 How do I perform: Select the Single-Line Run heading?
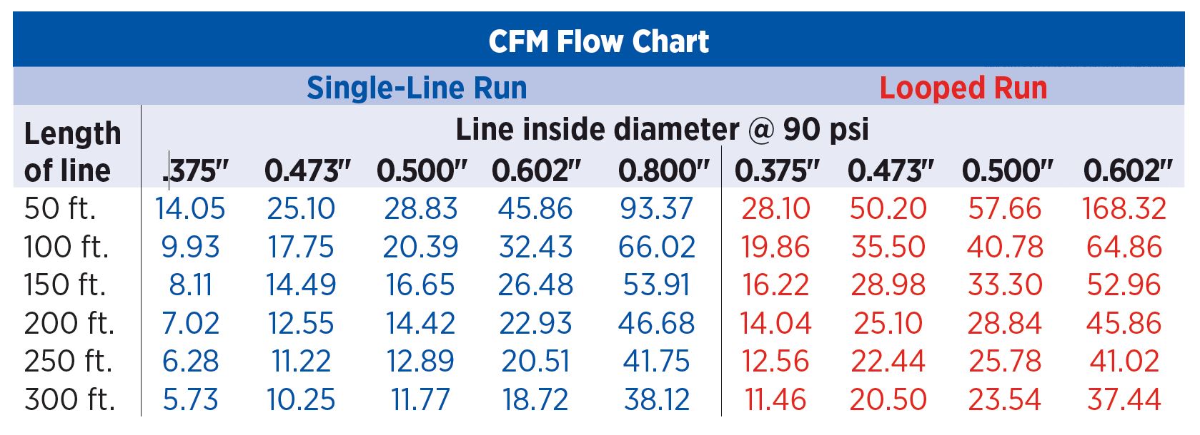(417, 88)
